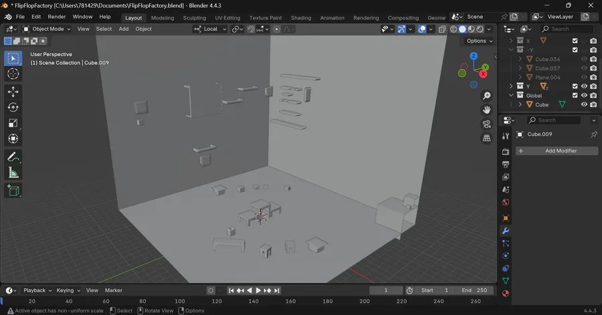Open the Object Constraints properties tab
The width and height of the screenshot is (602, 315).
pyautogui.click(x=506, y=268)
